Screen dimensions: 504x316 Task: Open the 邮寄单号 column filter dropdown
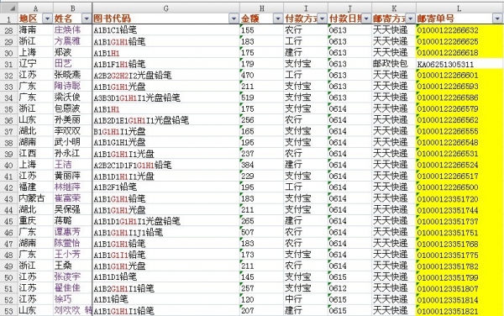pos(497,18)
